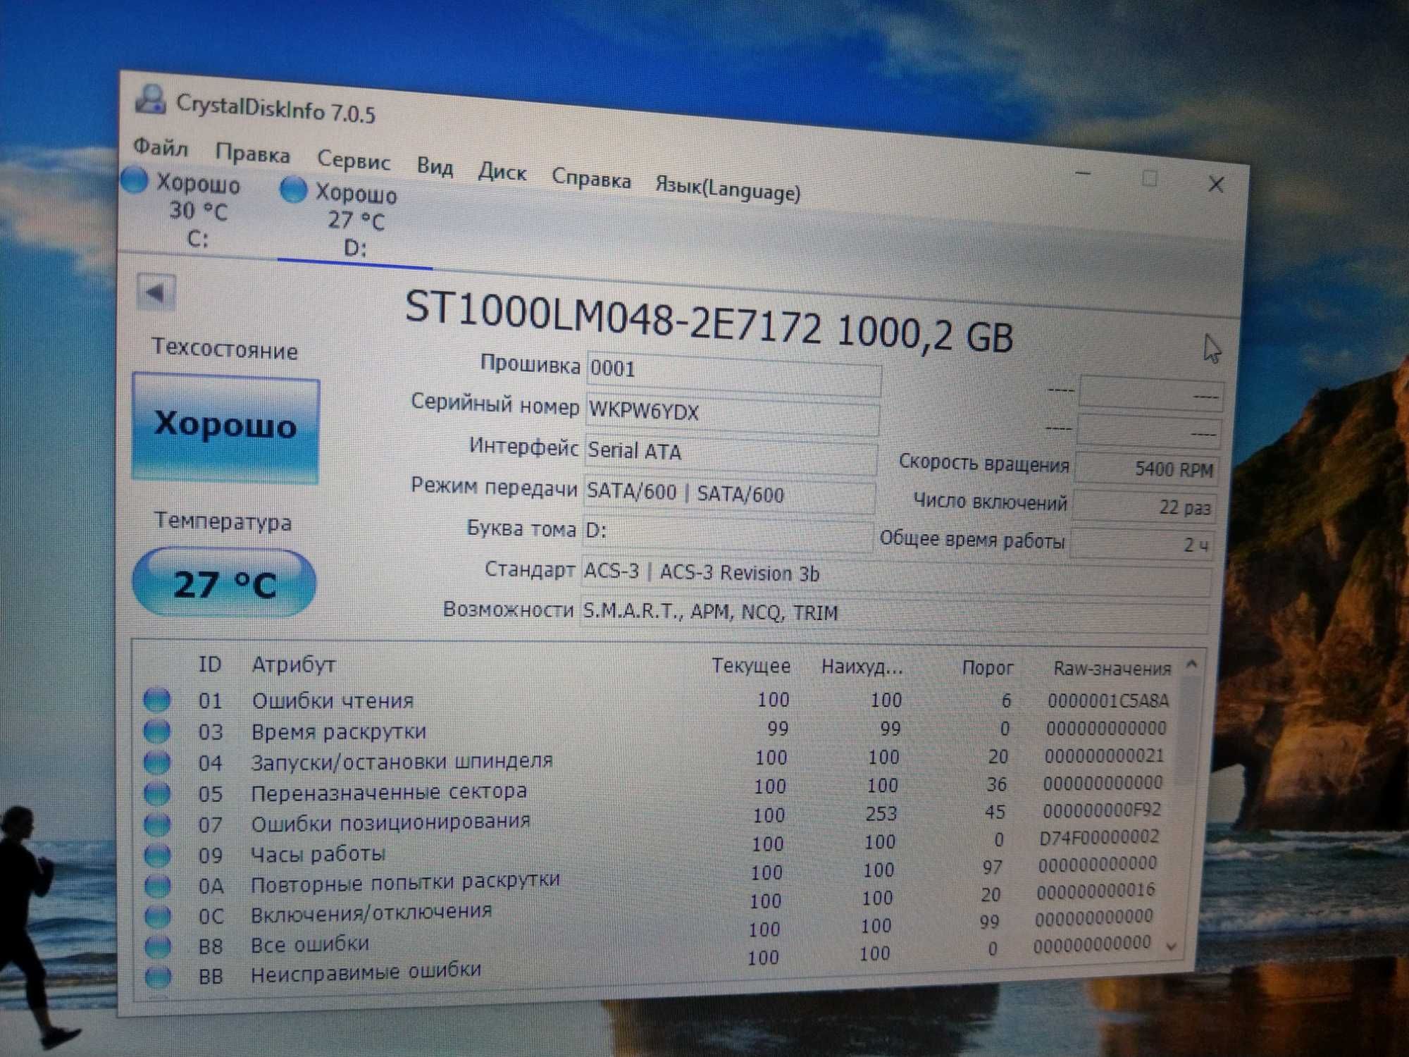Click the Режим передачи field SATA/600
The width and height of the screenshot is (1409, 1057).
729,494
